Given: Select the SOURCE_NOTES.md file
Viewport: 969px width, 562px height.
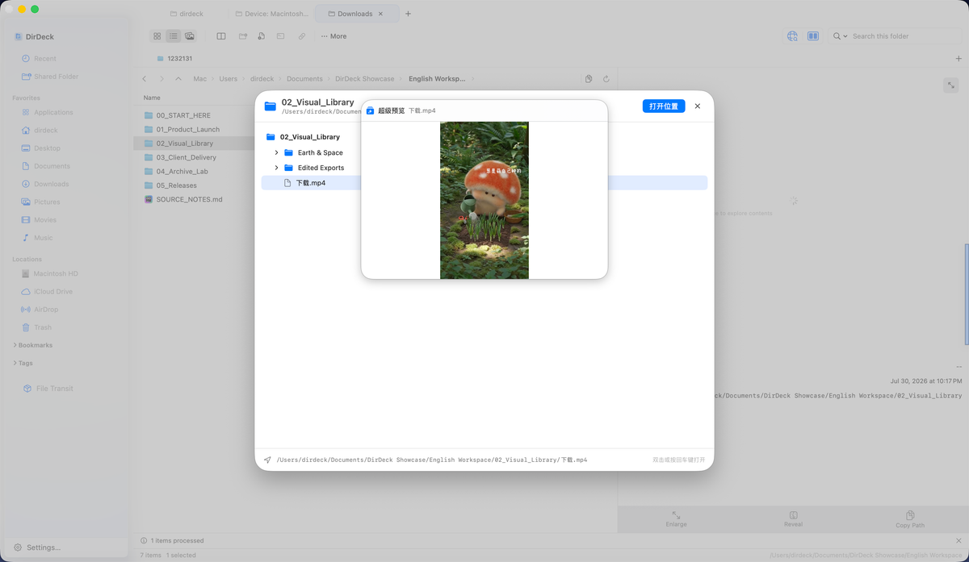Looking at the screenshot, I should click(x=189, y=199).
